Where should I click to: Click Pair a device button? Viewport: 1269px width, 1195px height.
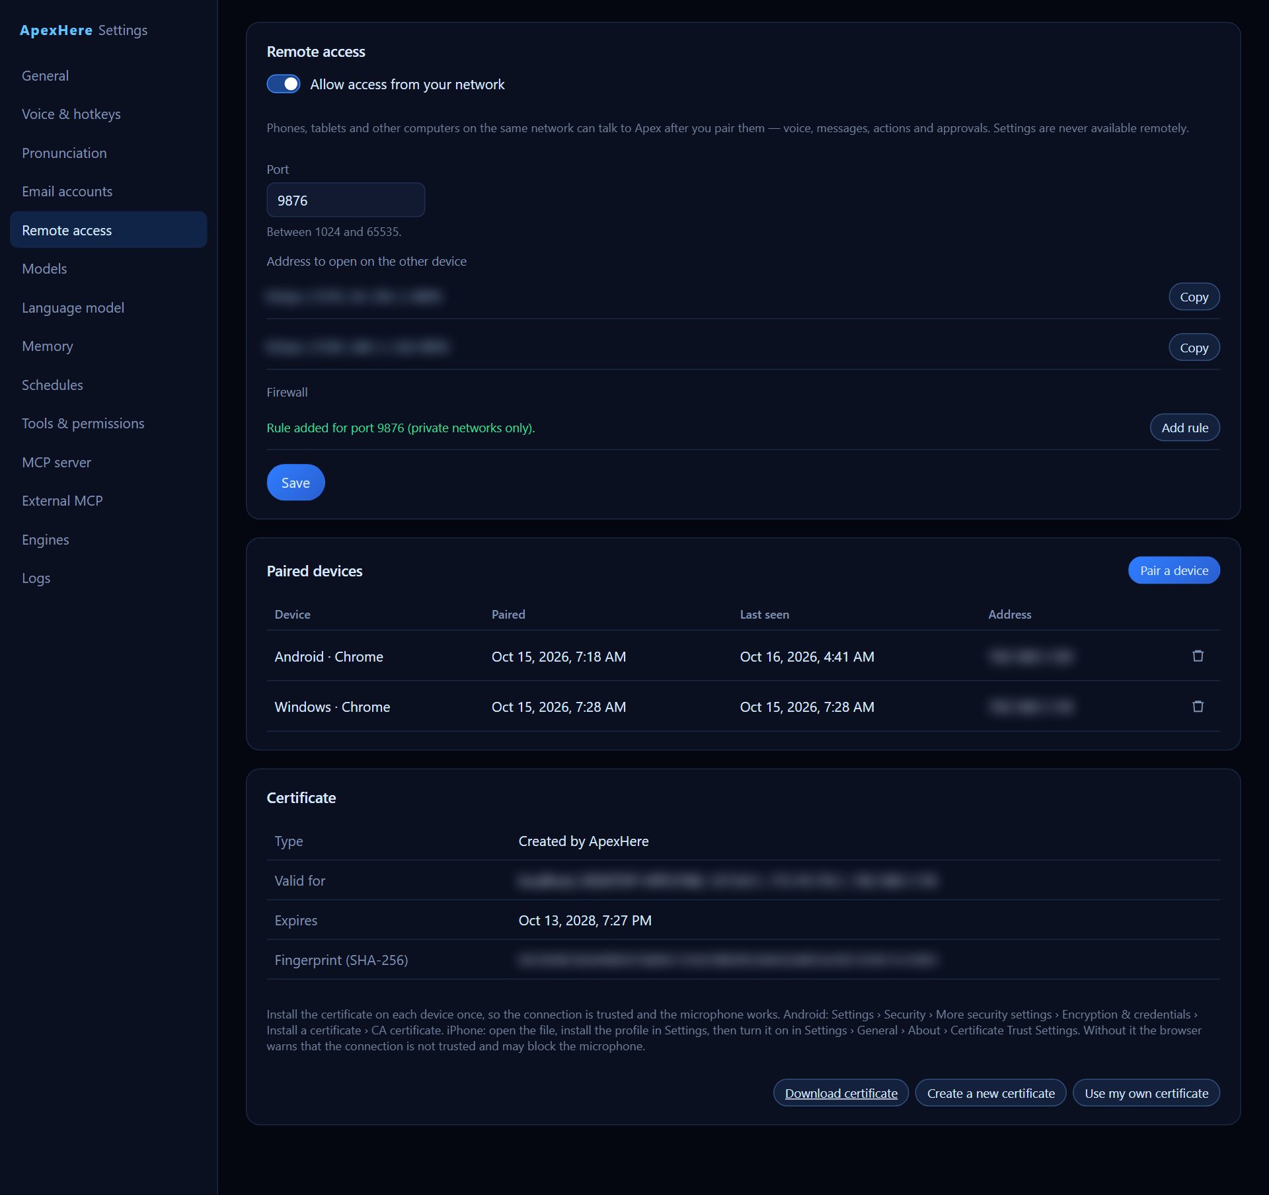click(1174, 570)
